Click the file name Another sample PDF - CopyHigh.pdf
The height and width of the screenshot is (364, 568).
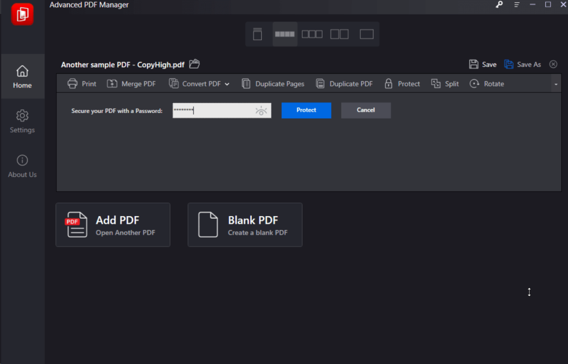tap(123, 65)
